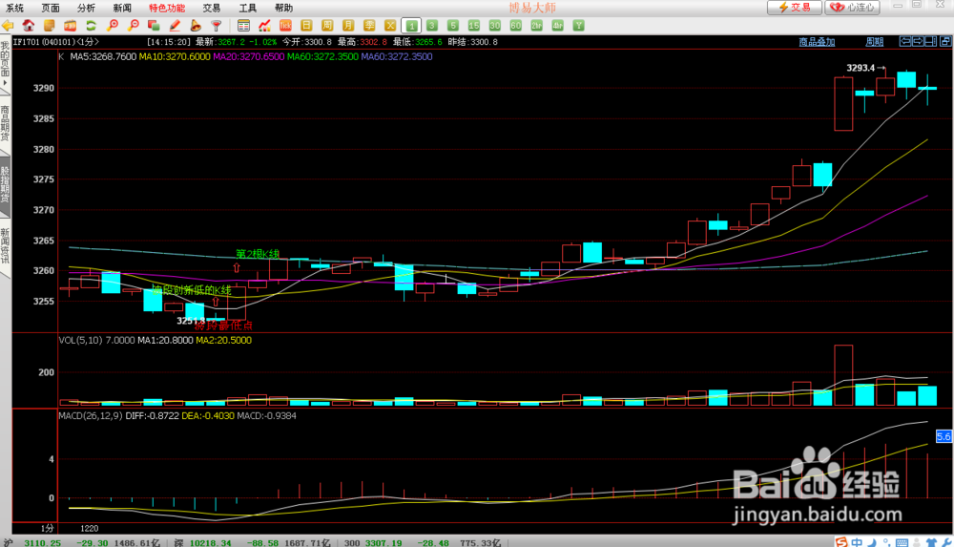Go to home via red house icon
The width and height of the screenshot is (954, 547).
click(x=29, y=26)
